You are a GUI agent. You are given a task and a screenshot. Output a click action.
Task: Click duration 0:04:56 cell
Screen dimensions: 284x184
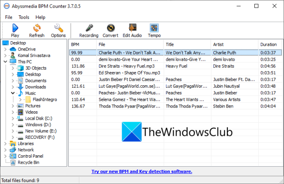268,66
